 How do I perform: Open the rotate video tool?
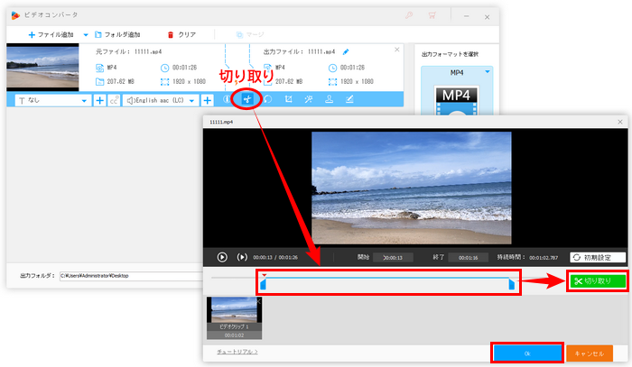click(x=268, y=99)
